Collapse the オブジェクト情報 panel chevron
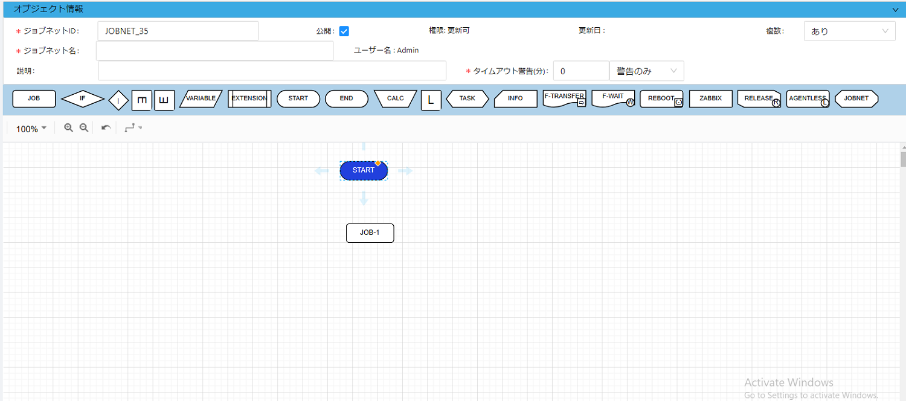Viewport: 906px width, 401px height. point(895,9)
